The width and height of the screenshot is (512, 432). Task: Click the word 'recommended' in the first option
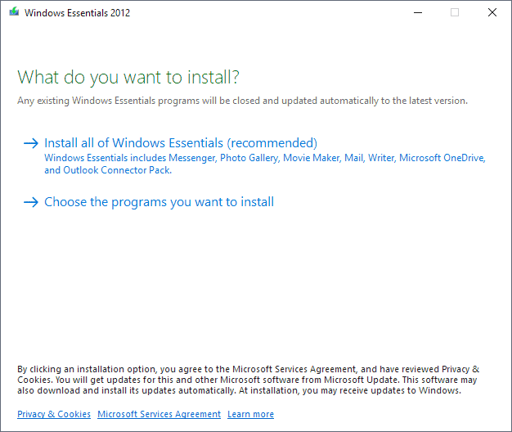pyautogui.click(x=272, y=143)
